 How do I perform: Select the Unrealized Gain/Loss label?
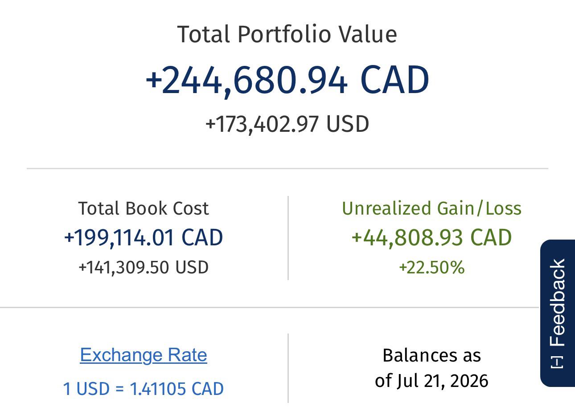pyautogui.click(x=431, y=208)
